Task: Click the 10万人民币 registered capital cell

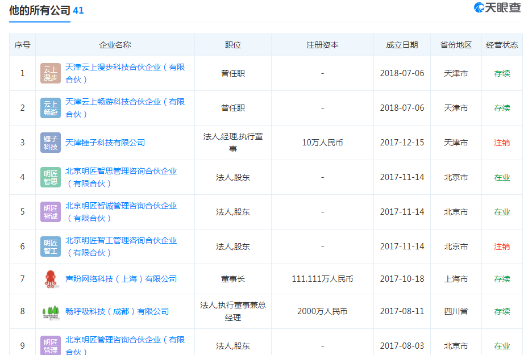Action: pos(322,143)
